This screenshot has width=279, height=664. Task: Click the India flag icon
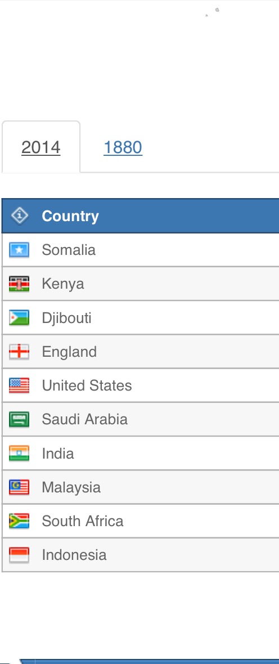pos(19,453)
